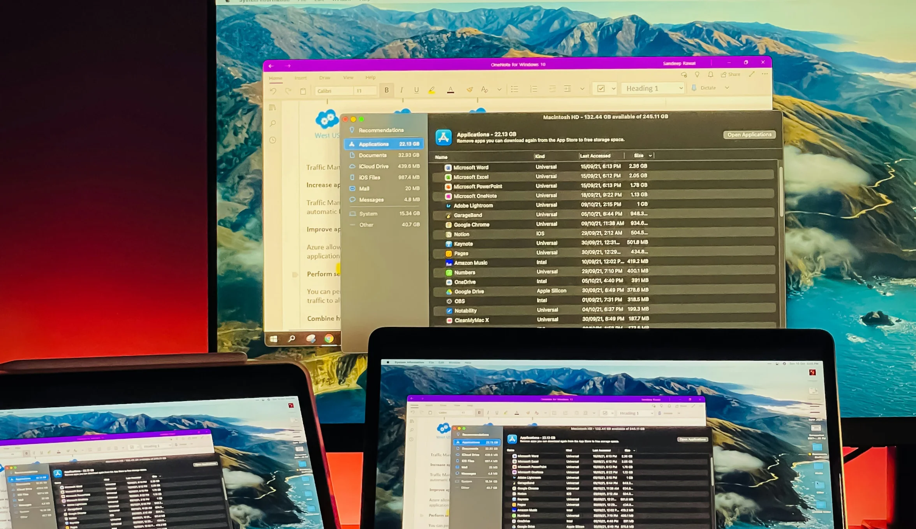The height and width of the screenshot is (529, 916).
Task: Click the clipboard paste icon
Action: point(303,91)
